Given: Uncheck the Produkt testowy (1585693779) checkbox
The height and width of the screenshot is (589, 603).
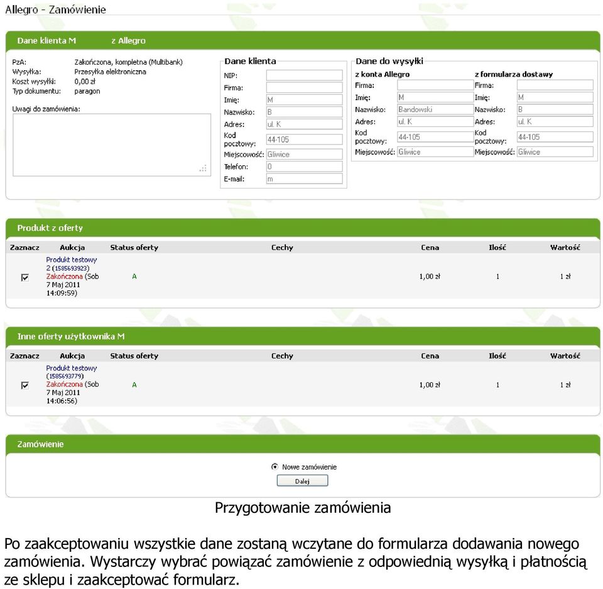Looking at the screenshot, I should click(x=25, y=385).
